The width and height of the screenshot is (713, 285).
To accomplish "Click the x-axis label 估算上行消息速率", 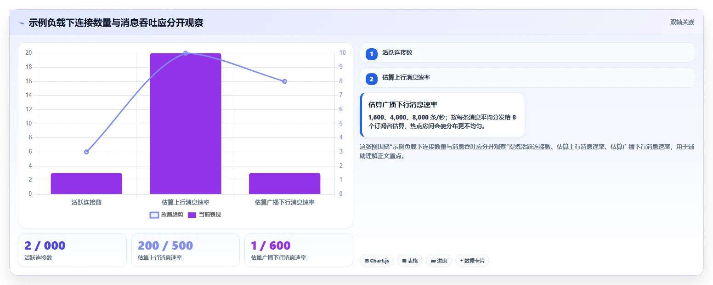I will [186, 202].
